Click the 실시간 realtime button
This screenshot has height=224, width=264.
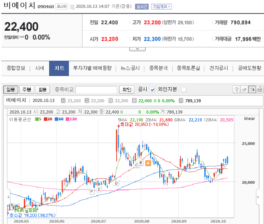coord(142,6)
